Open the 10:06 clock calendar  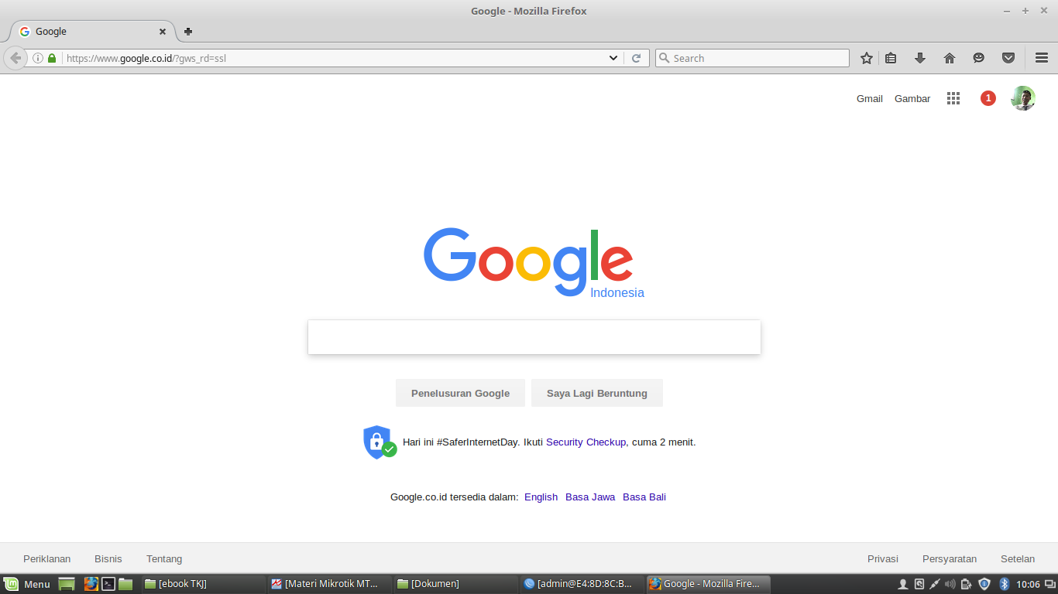pyautogui.click(x=1028, y=584)
